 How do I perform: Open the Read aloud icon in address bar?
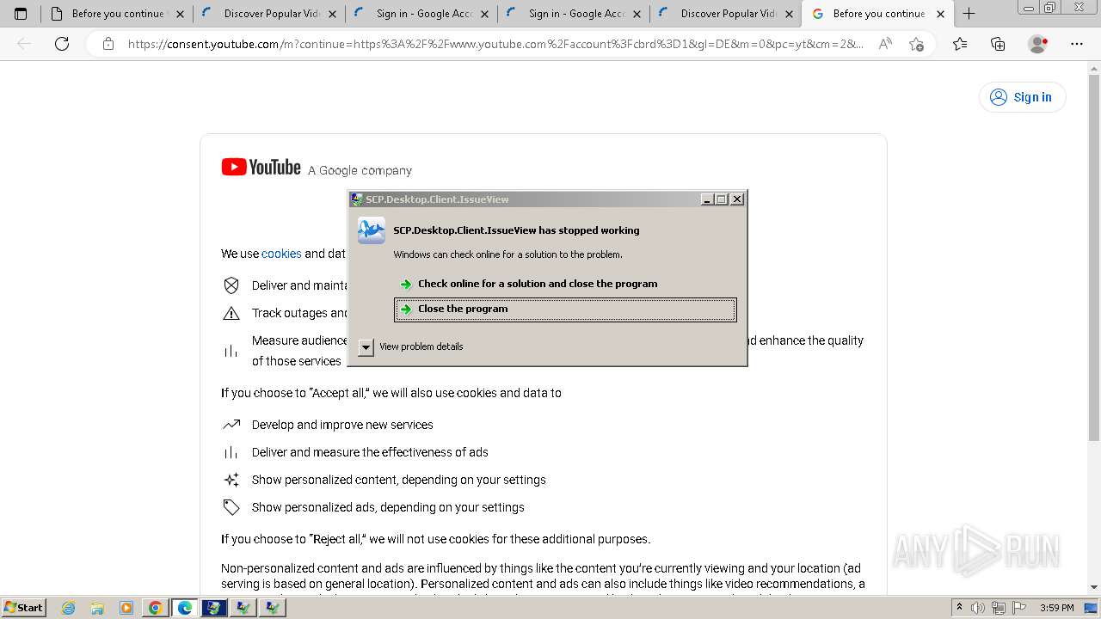(885, 44)
